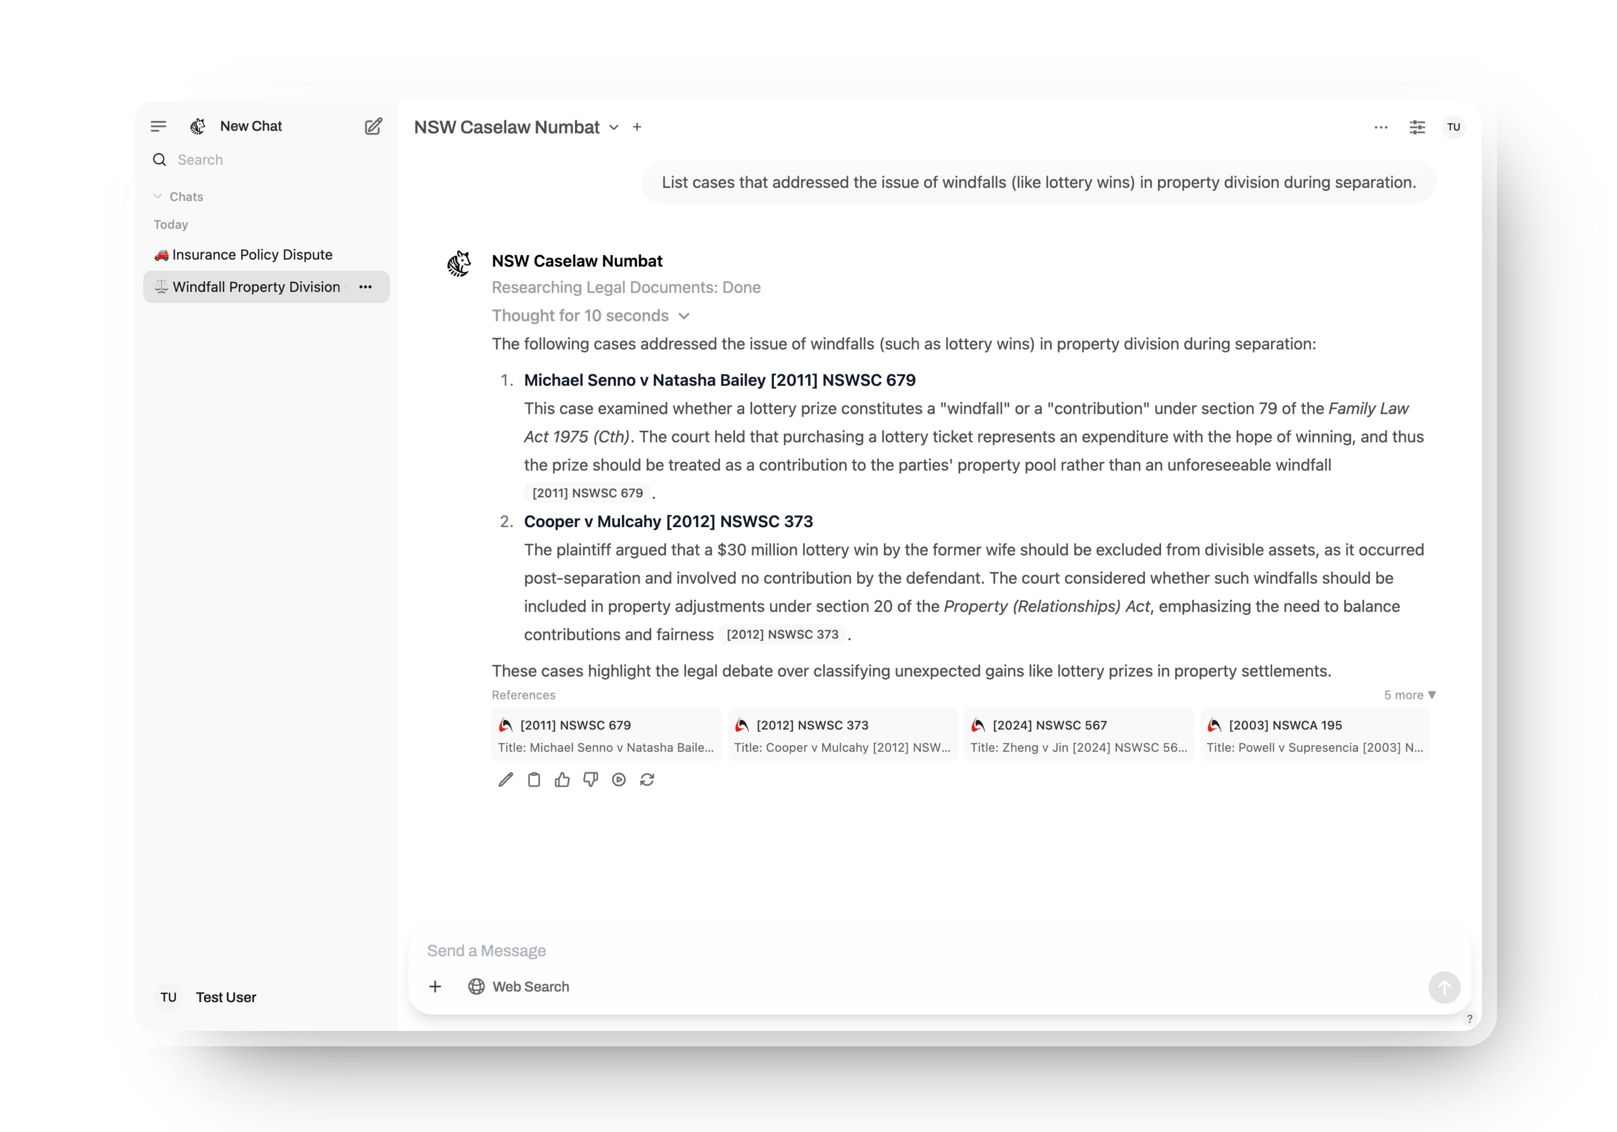Regenerate the response with refresh icon
This screenshot has height=1132, width=1617.
(647, 779)
